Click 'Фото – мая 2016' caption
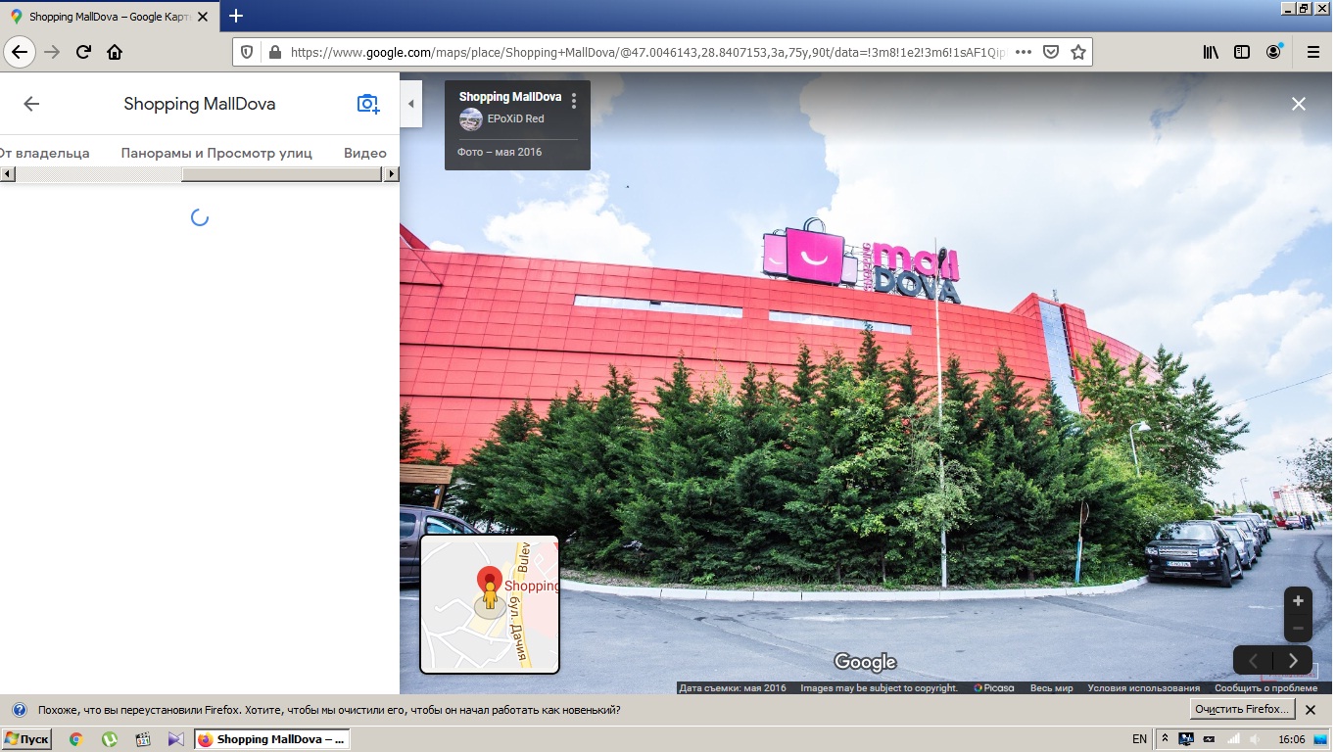This screenshot has height=752, width=1336. (500, 152)
